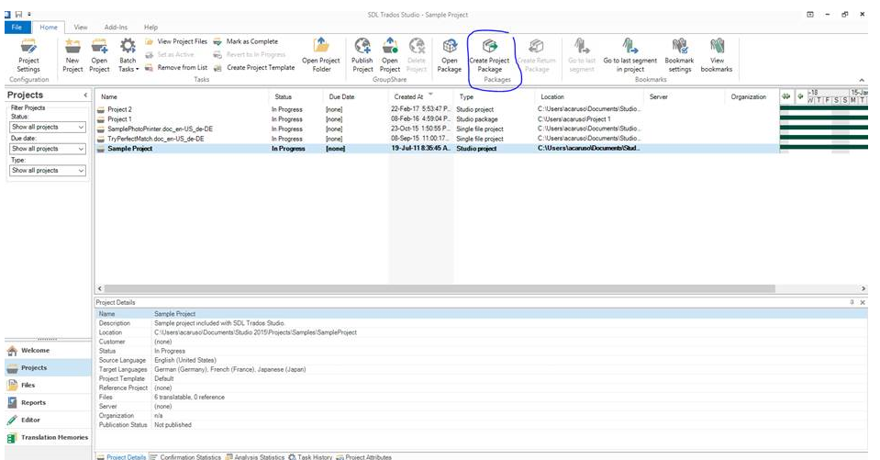Click the scrollbar's left arrow
Screen dimensions: 880x460
100,288
